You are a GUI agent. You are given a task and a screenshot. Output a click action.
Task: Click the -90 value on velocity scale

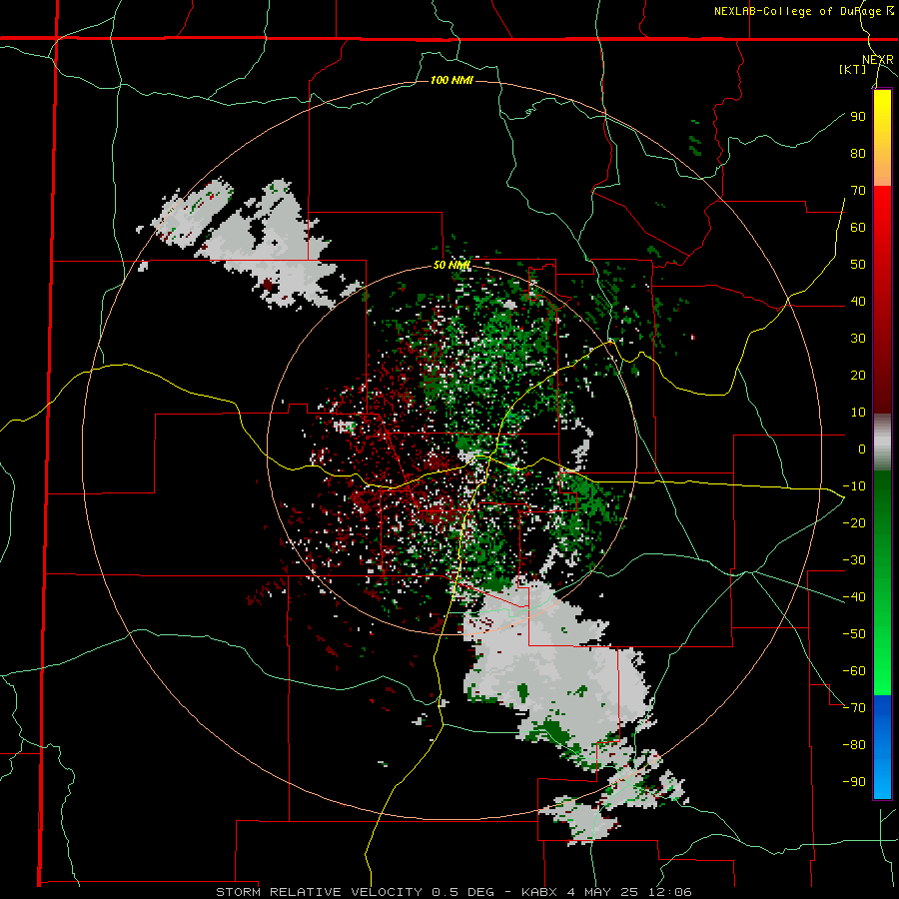coord(854,782)
